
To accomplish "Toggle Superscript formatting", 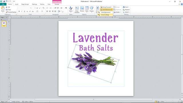I will (x=30, y=11).
